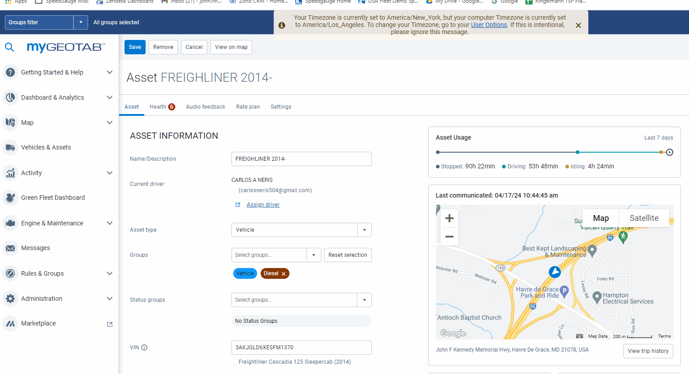Click the Administration gear icon
689x374 pixels.
pos(10,299)
